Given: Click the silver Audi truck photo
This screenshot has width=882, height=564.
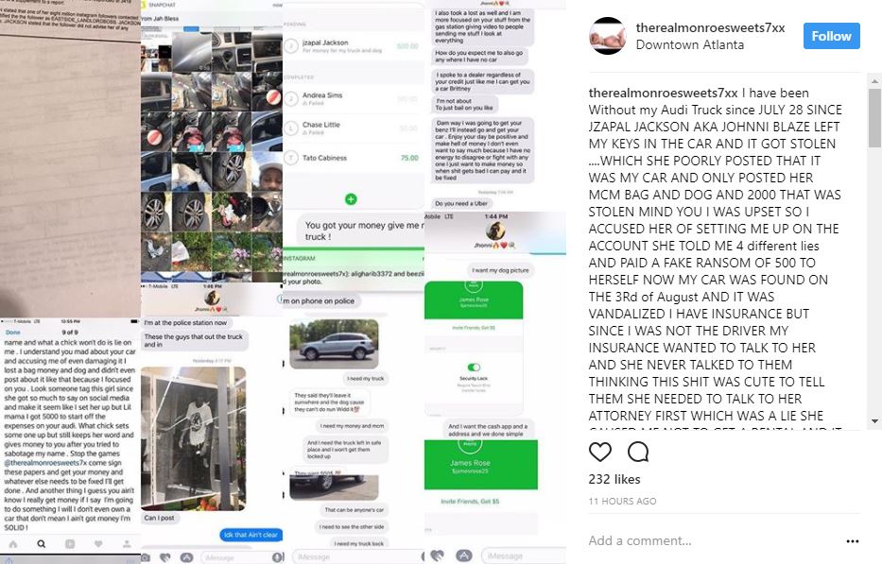Looking at the screenshot, I should (334, 344).
